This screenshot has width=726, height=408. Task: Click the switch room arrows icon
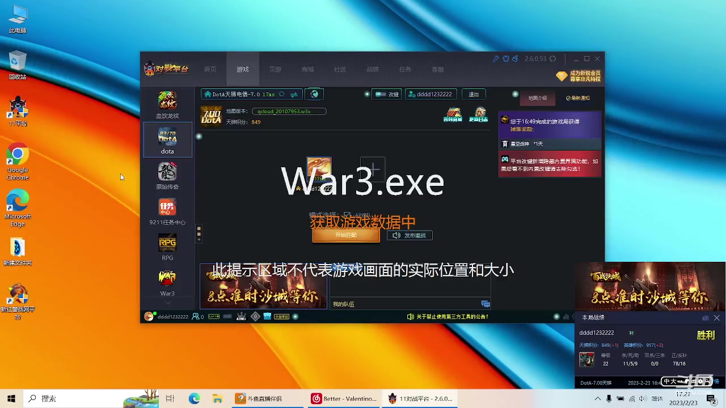coord(294,94)
